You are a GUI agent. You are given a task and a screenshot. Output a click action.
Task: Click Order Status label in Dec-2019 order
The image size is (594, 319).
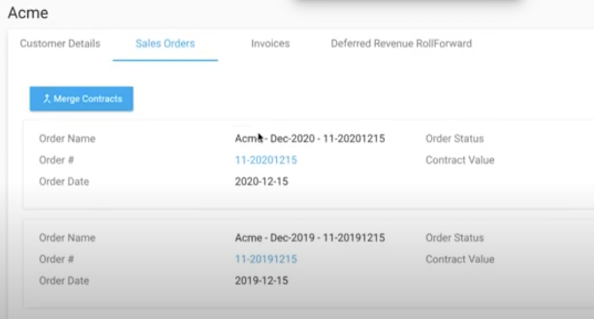(455, 238)
